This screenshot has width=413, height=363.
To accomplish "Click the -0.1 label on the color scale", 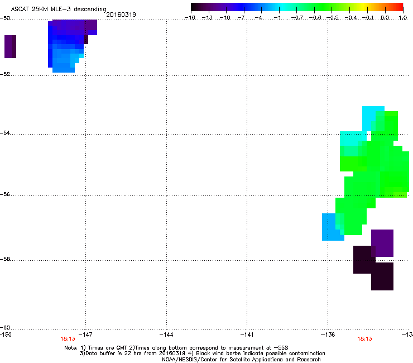I will pos(368,18).
